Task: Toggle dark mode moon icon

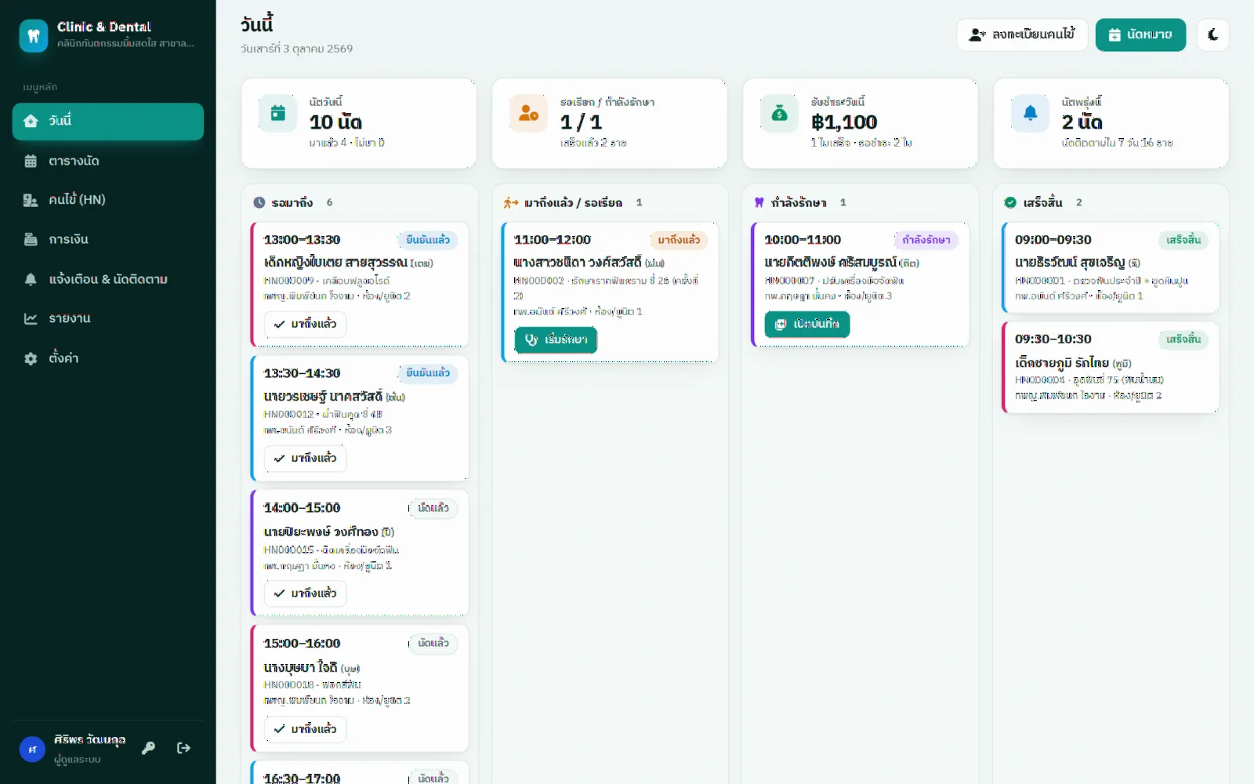Action: pyautogui.click(x=1213, y=34)
